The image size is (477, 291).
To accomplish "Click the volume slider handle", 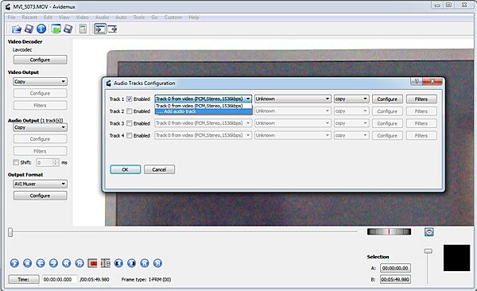I will (428, 250).
